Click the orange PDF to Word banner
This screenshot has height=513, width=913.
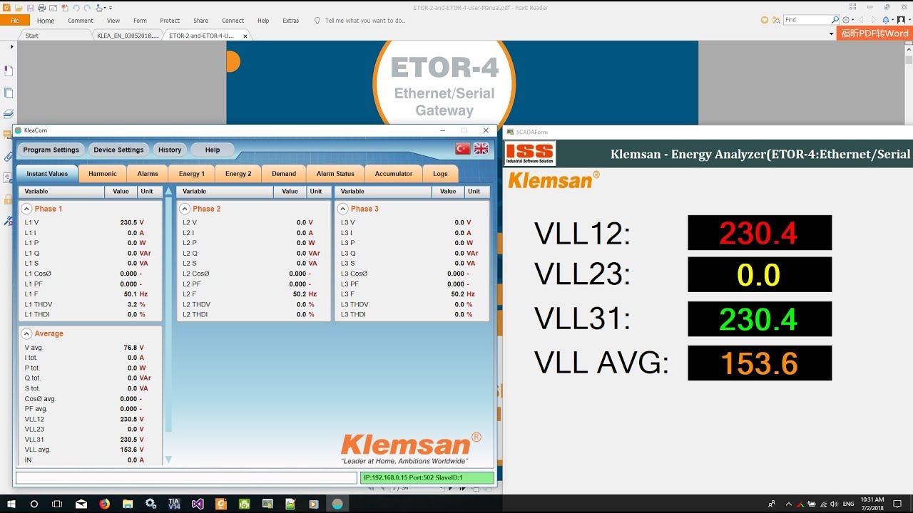(x=874, y=33)
